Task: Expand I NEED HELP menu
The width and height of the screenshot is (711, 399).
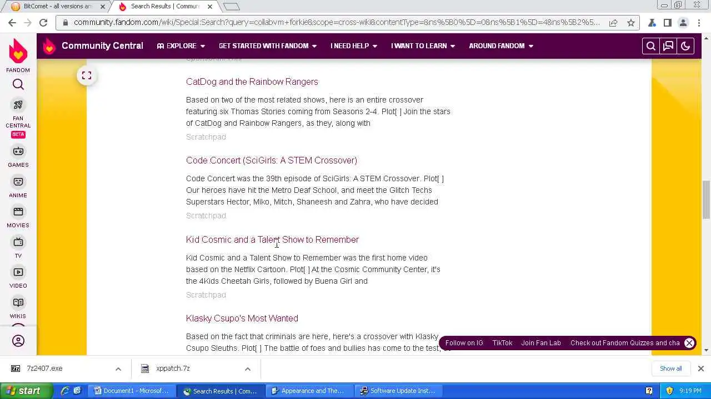Action: tap(354, 46)
